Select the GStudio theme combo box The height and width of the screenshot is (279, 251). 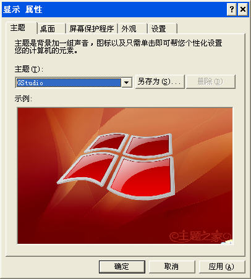click(x=74, y=83)
